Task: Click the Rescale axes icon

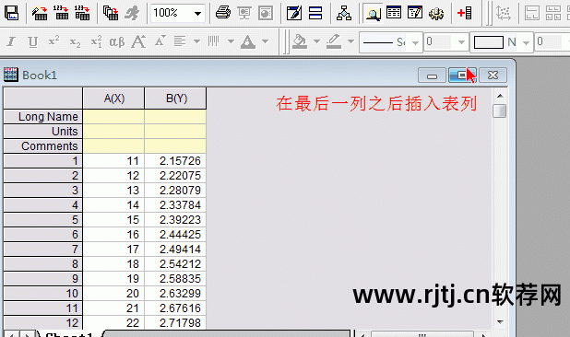Action: coord(504,13)
